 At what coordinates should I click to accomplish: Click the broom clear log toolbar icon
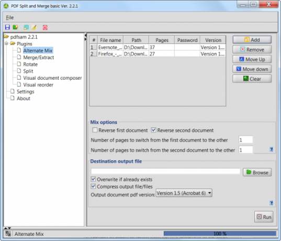tap(34, 27)
